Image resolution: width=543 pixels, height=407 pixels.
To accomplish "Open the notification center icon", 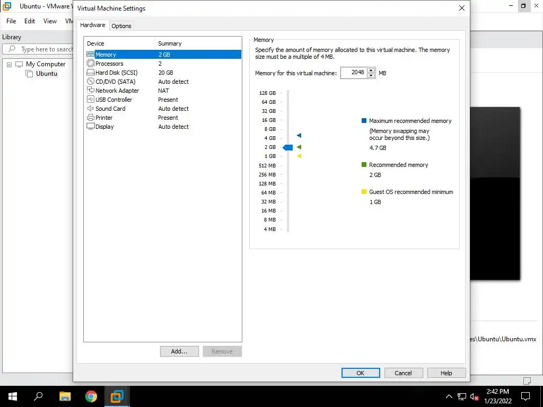I will (526, 396).
